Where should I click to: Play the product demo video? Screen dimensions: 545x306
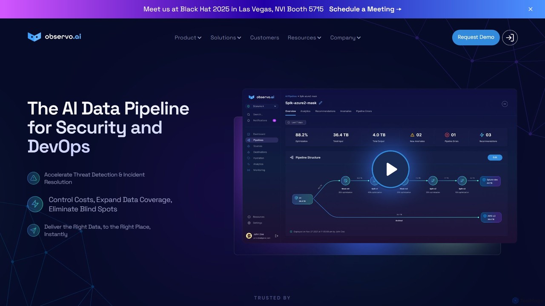click(x=390, y=169)
